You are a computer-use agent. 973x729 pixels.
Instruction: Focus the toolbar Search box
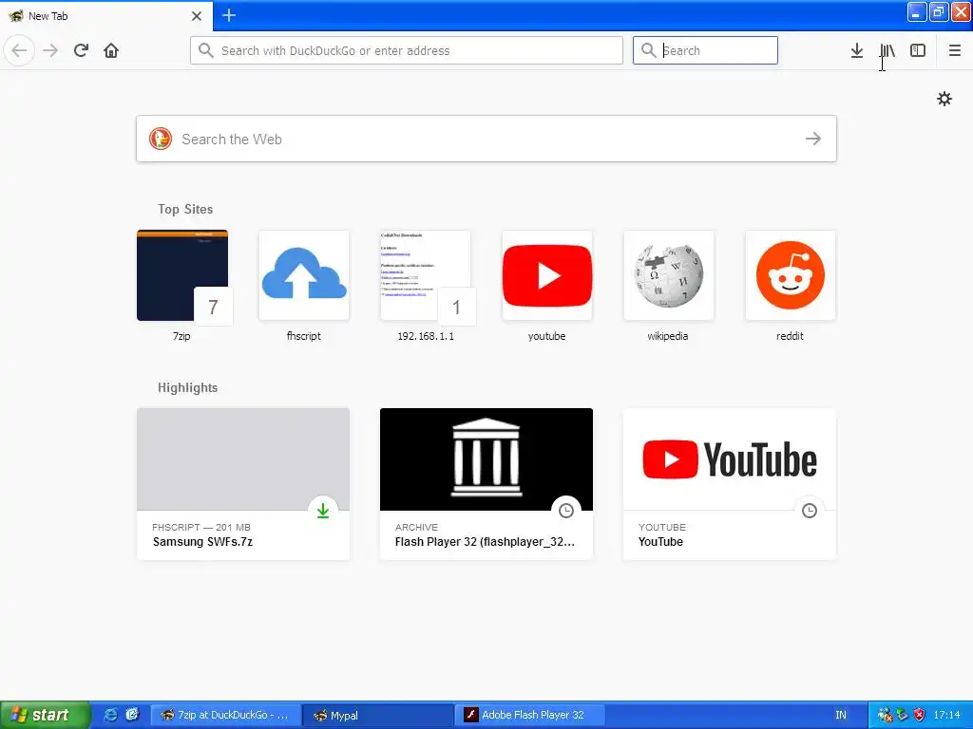click(705, 50)
